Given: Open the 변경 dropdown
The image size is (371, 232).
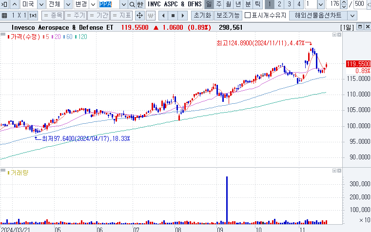Looking at the screenshot, I should click(x=93, y=4).
